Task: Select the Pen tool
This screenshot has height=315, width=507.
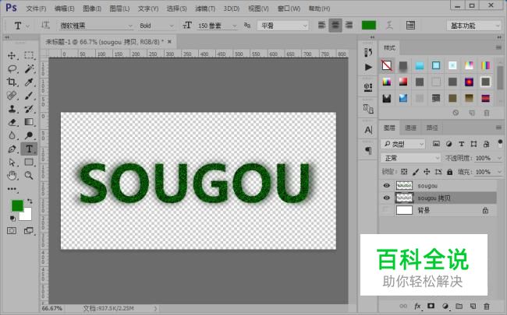Action: 12,149
